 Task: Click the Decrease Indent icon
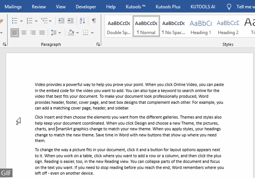61,21
